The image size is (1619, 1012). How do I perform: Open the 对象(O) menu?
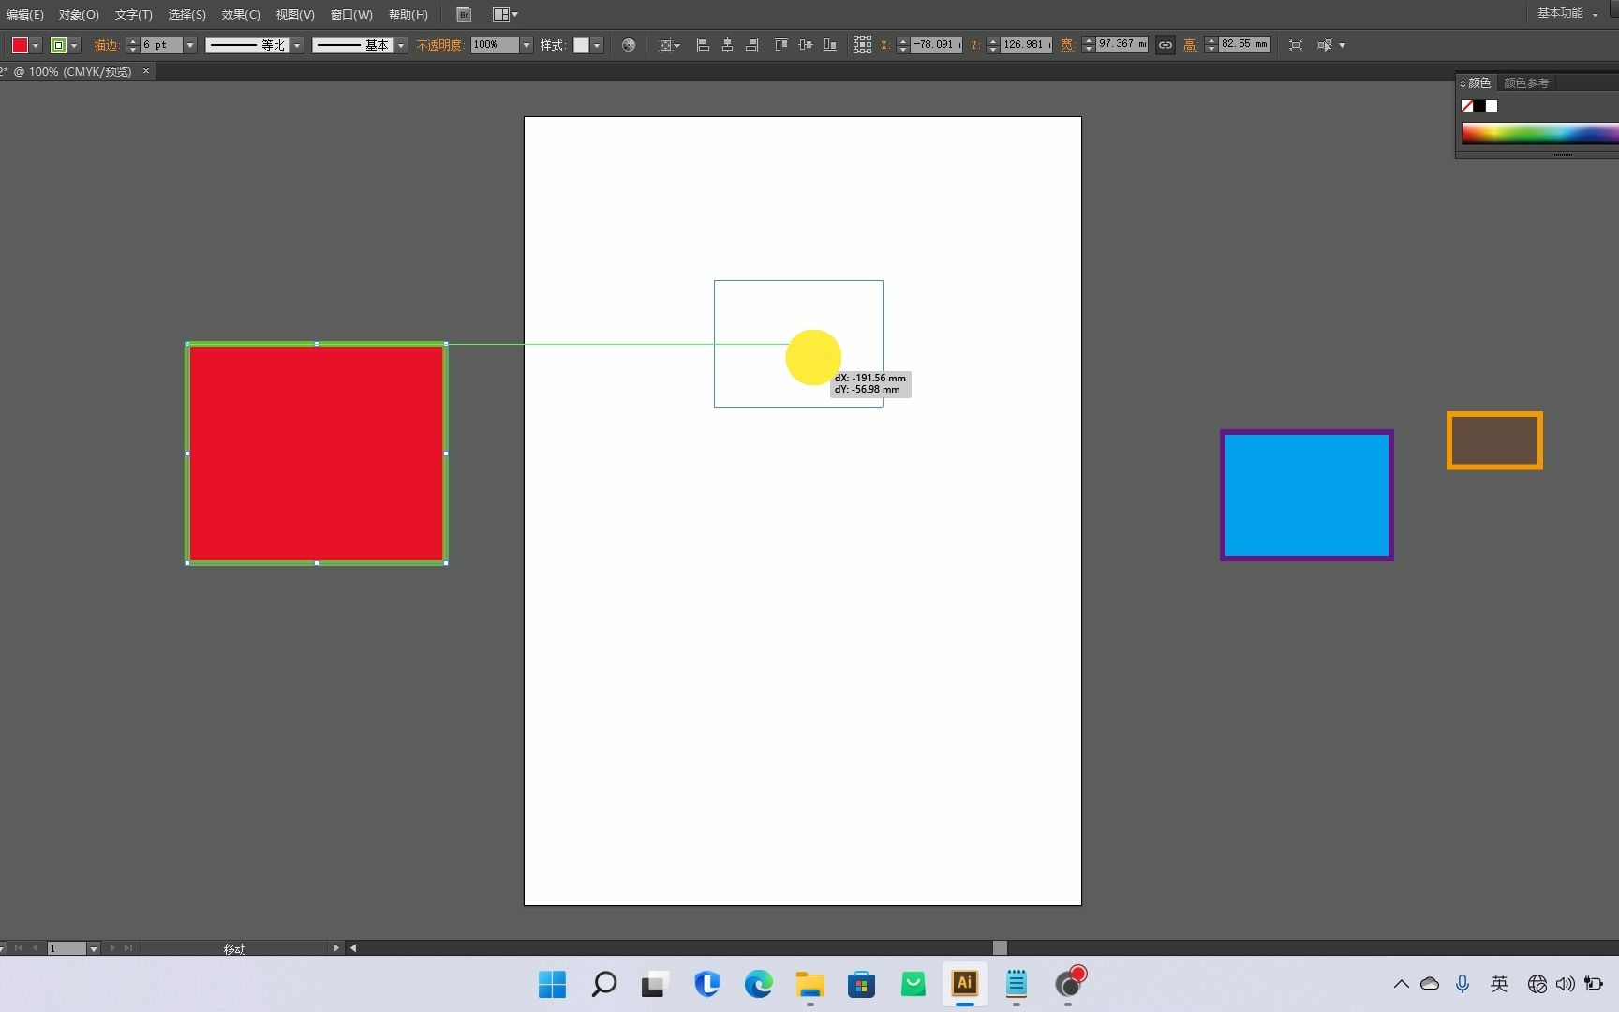(x=79, y=15)
